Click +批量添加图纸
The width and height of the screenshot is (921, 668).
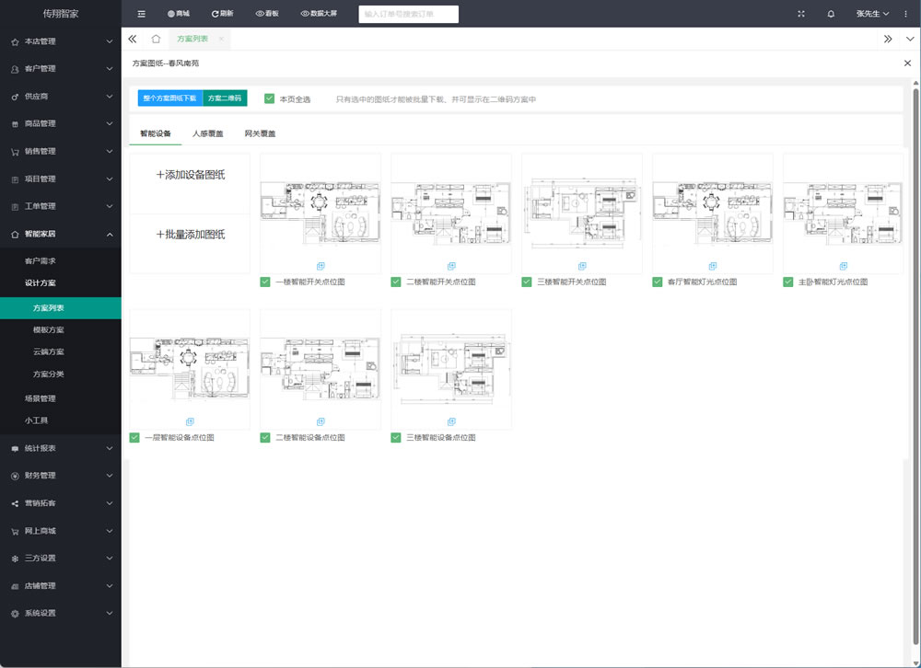tap(191, 235)
